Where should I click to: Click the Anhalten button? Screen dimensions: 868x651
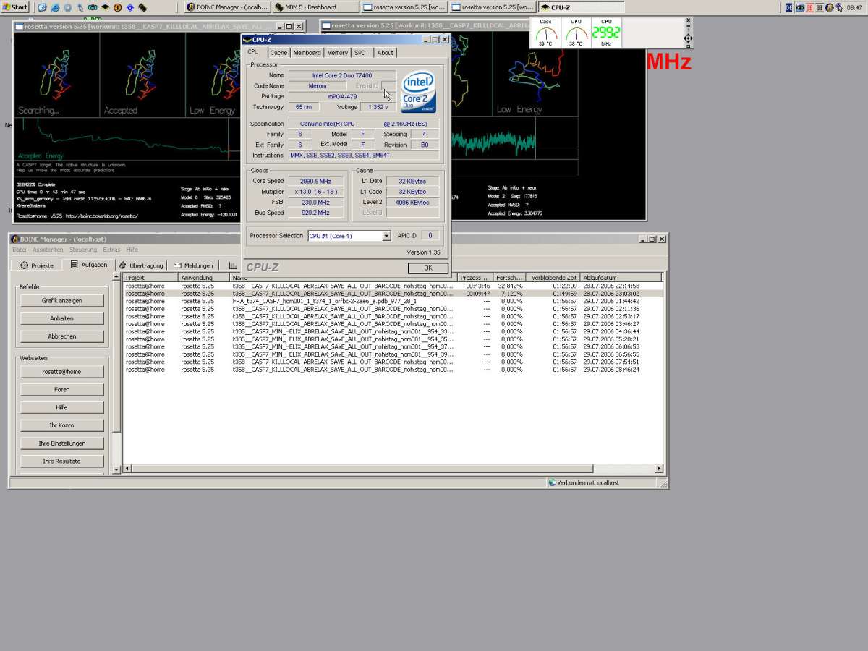[62, 318]
